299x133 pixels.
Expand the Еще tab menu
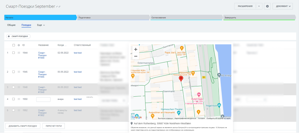click(41, 25)
